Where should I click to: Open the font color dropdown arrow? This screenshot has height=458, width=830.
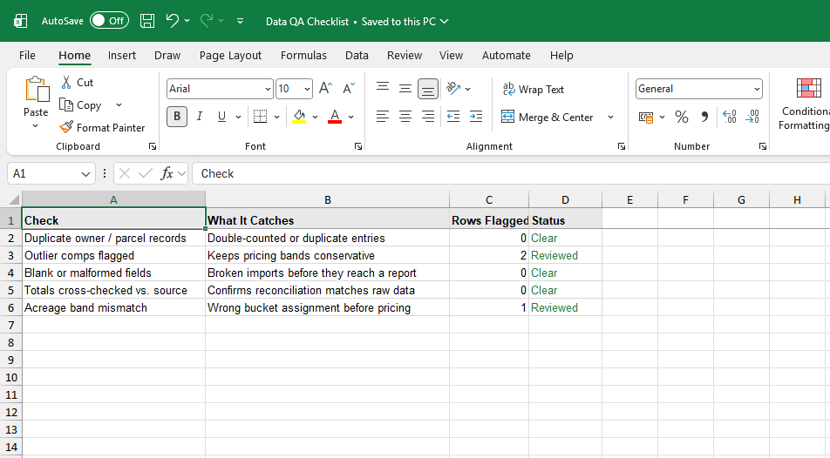(x=350, y=117)
